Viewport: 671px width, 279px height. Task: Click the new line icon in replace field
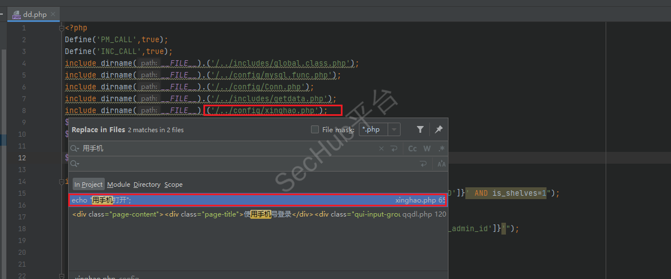point(423,164)
